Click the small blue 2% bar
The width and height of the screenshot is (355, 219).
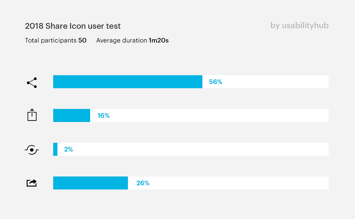tap(55, 149)
